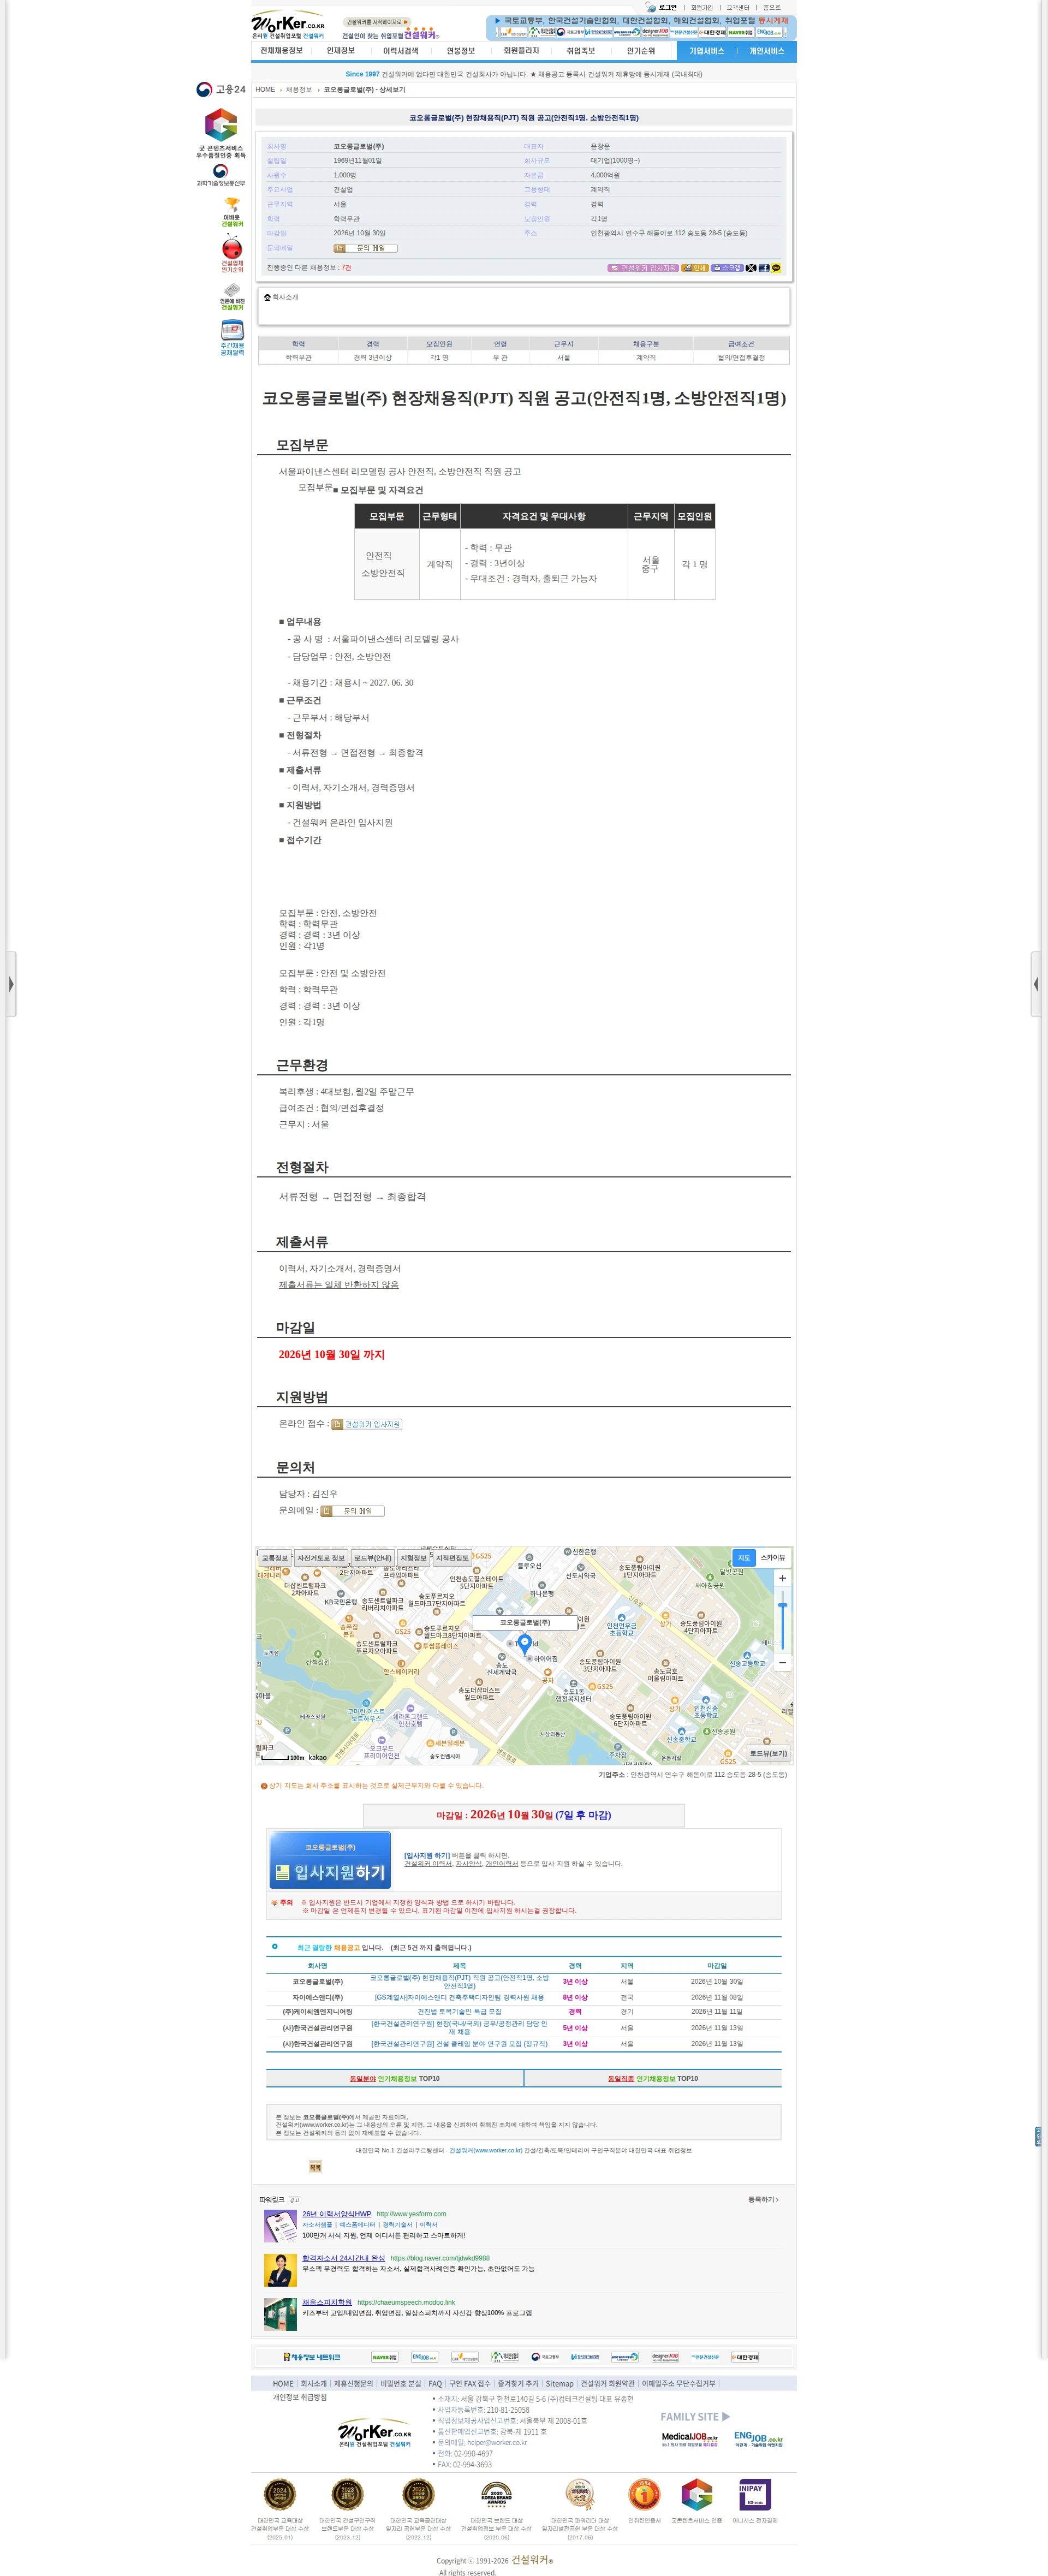
Task: Share the posting on X (Twitter)
Action: pyautogui.click(x=751, y=268)
